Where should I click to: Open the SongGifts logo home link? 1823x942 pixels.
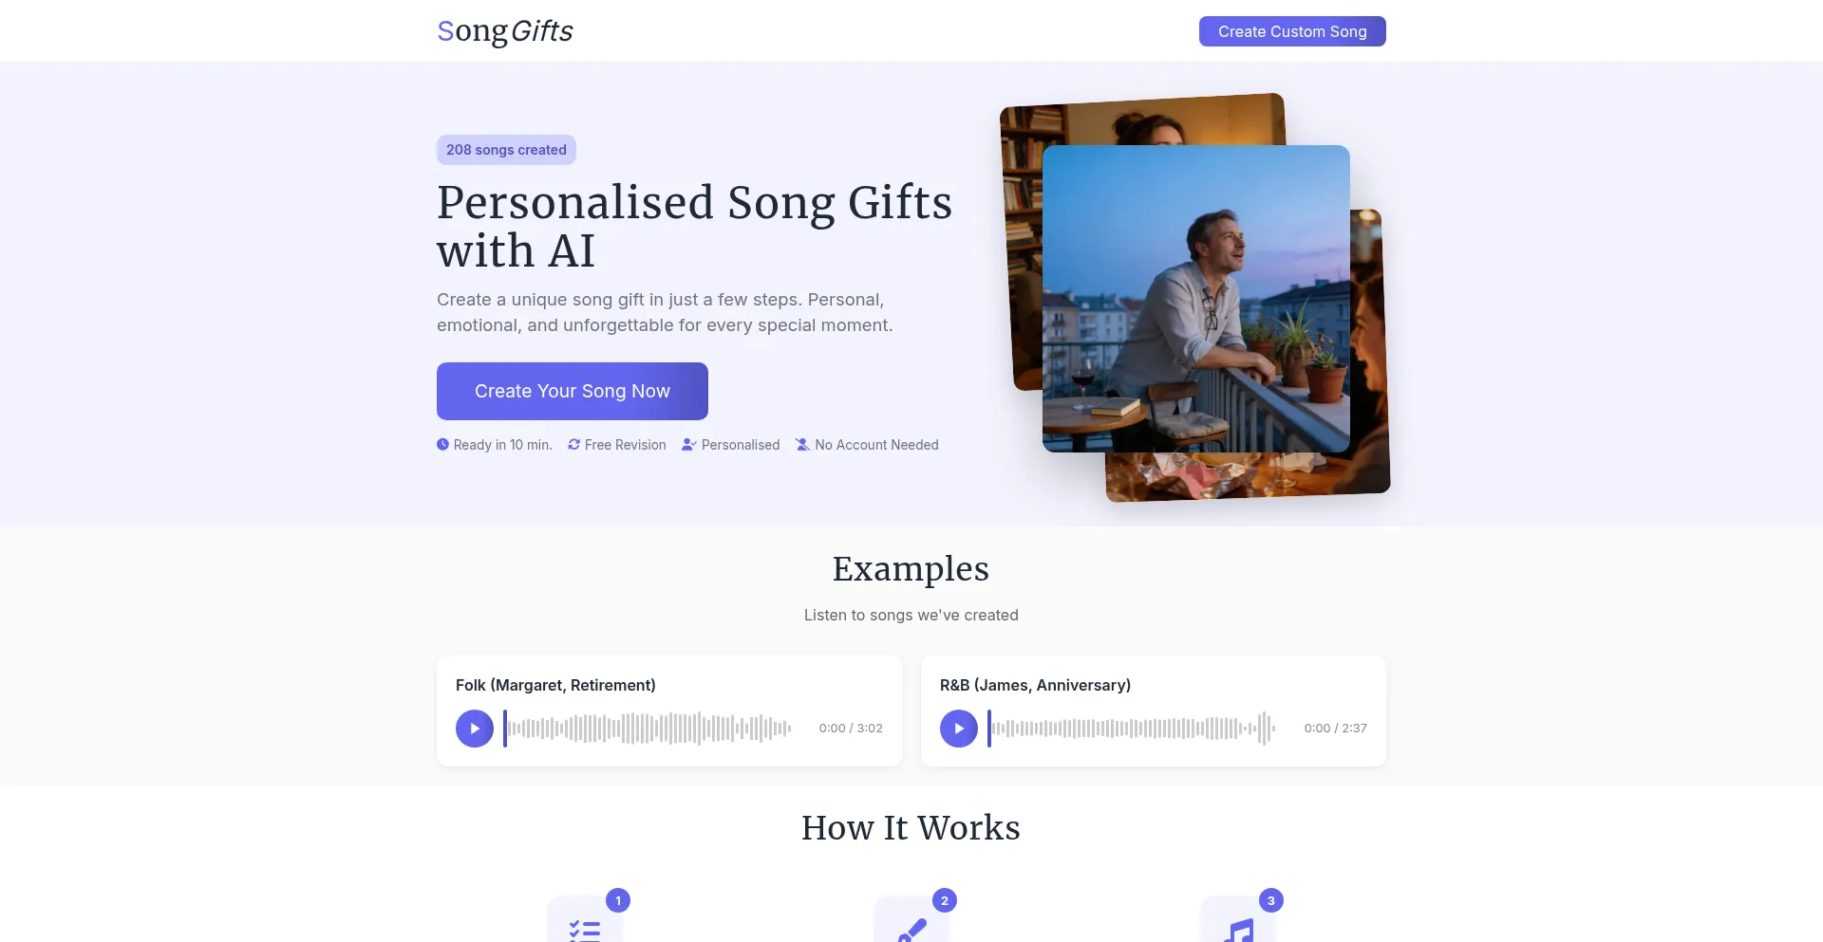504,31
